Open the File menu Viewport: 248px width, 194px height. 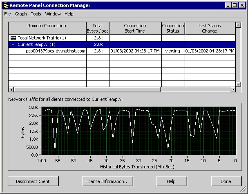click(x=7, y=14)
